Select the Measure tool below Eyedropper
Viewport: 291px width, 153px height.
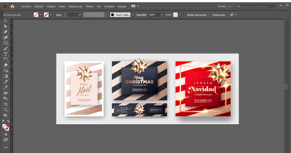tap(6, 87)
